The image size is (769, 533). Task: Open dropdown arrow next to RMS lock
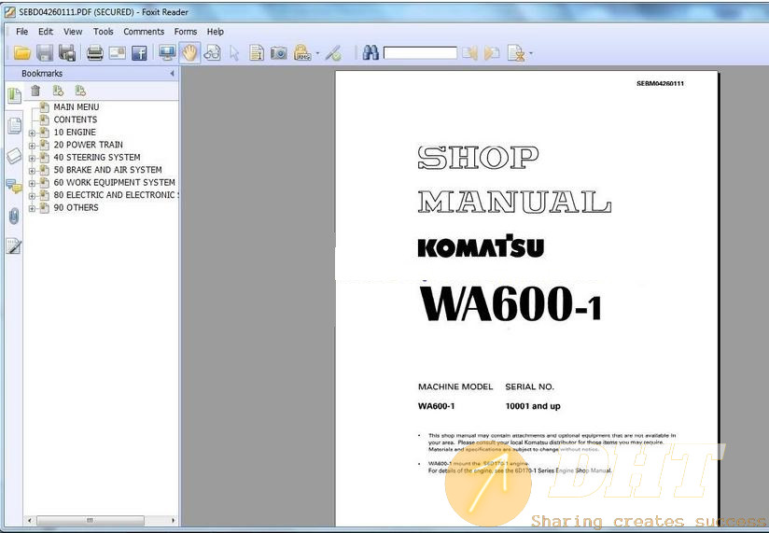[317, 53]
